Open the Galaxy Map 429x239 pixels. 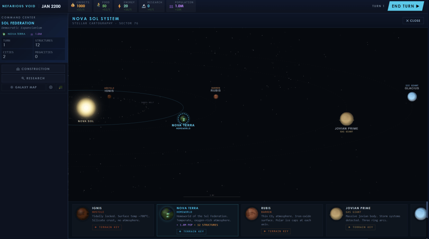pos(23,87)
